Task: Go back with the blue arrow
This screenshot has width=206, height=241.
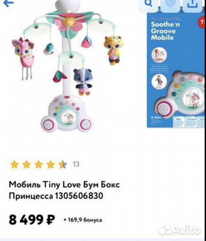Action: (x=9, y=3)
